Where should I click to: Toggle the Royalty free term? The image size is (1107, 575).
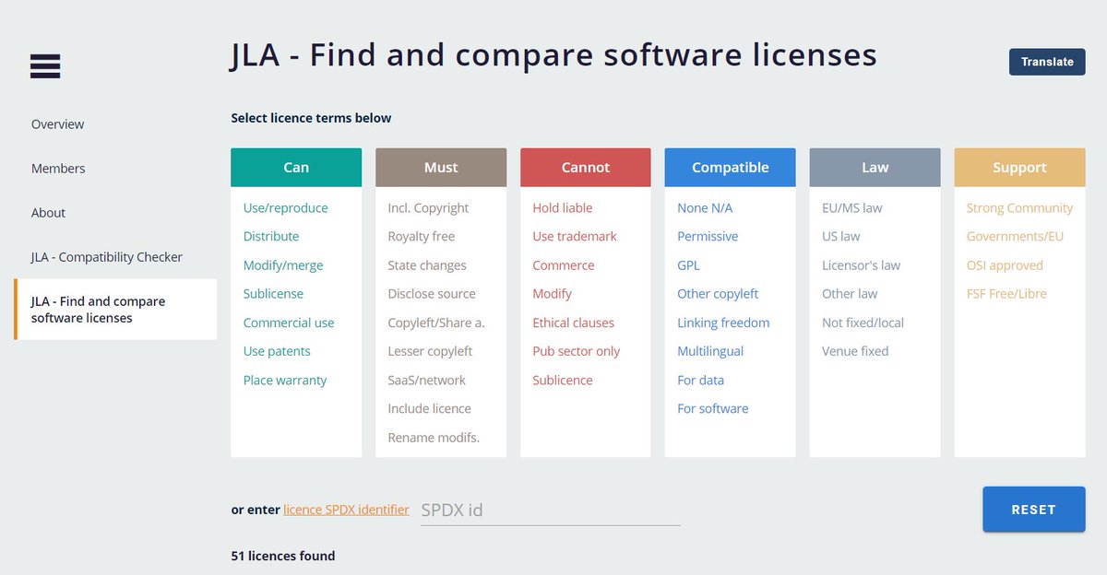click(x=422, y=237)
